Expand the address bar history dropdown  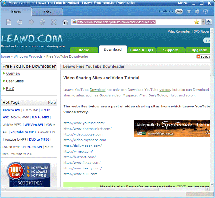point(203,22)
